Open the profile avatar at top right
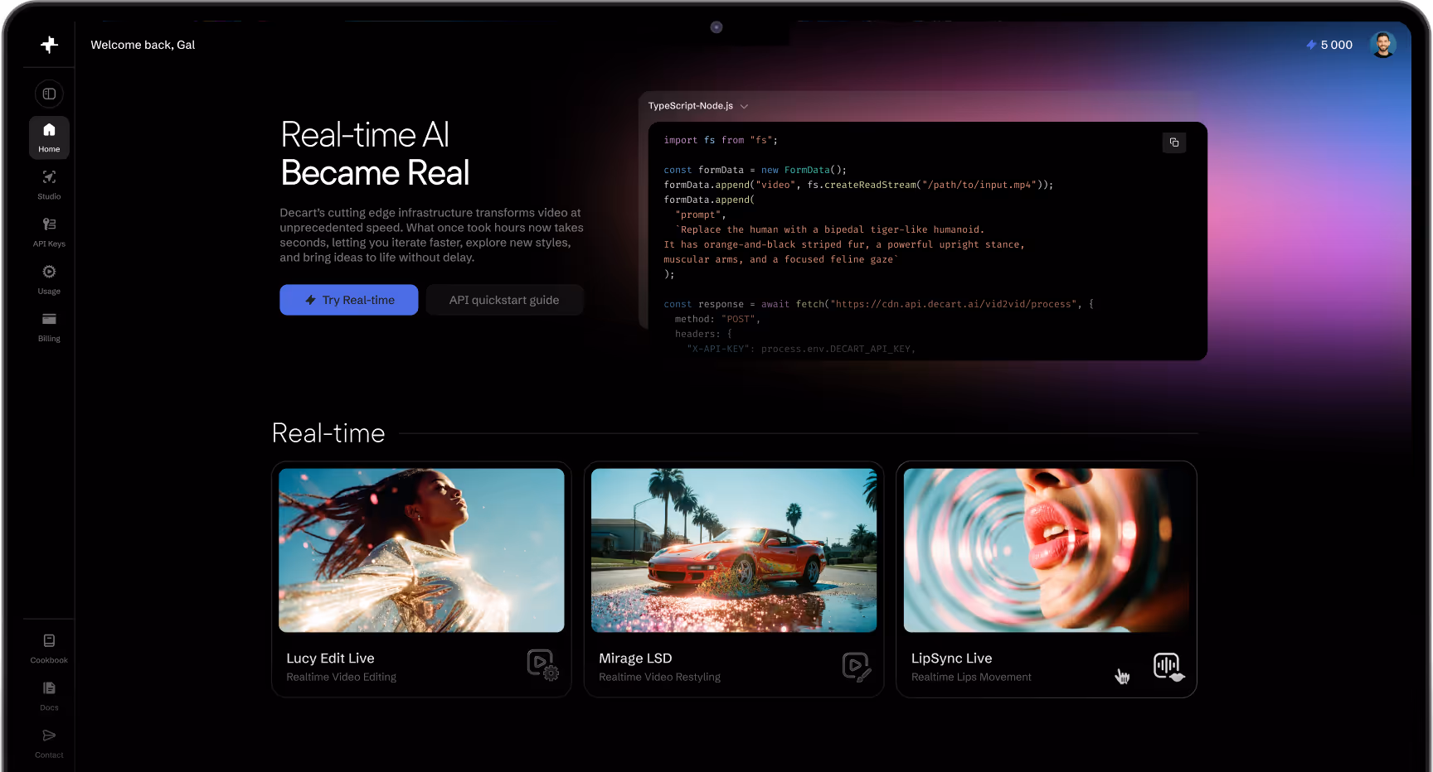The width and height of the screenshot is (1433, 772). pyautogui.click(x=1382, y=45)
